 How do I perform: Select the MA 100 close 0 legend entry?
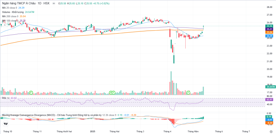pos(10,21)
